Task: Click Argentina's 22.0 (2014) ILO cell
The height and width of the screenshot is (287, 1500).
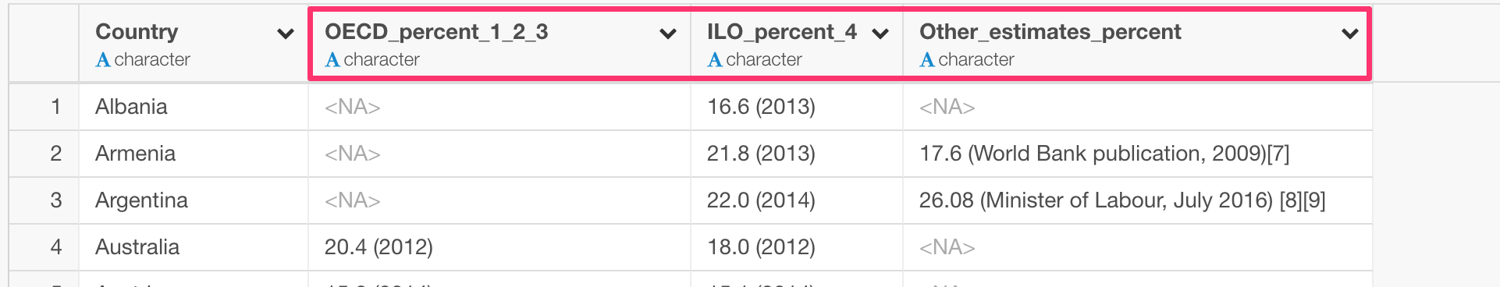Action: point(797,200)
